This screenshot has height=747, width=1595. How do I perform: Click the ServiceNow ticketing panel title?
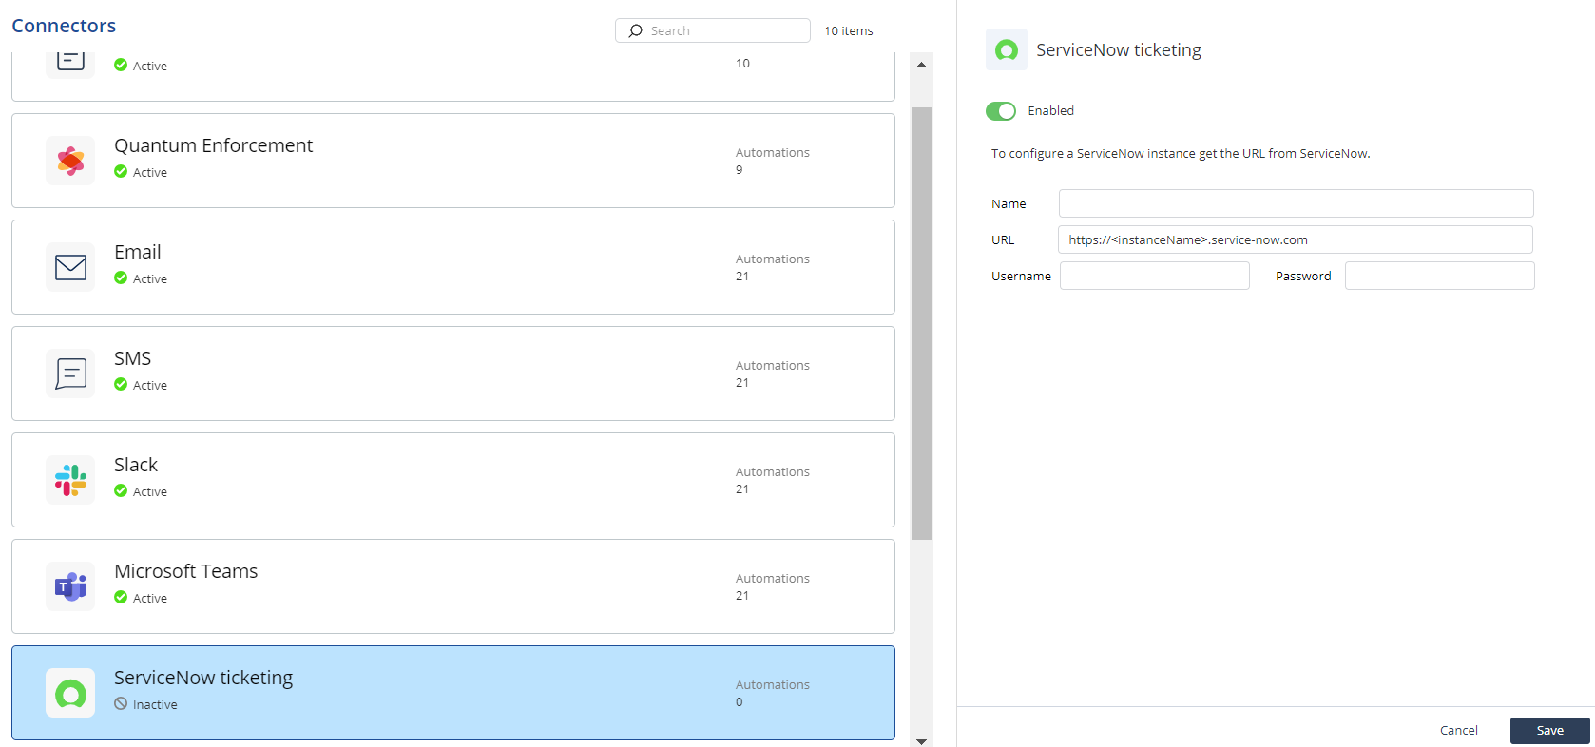point(1119,49)
